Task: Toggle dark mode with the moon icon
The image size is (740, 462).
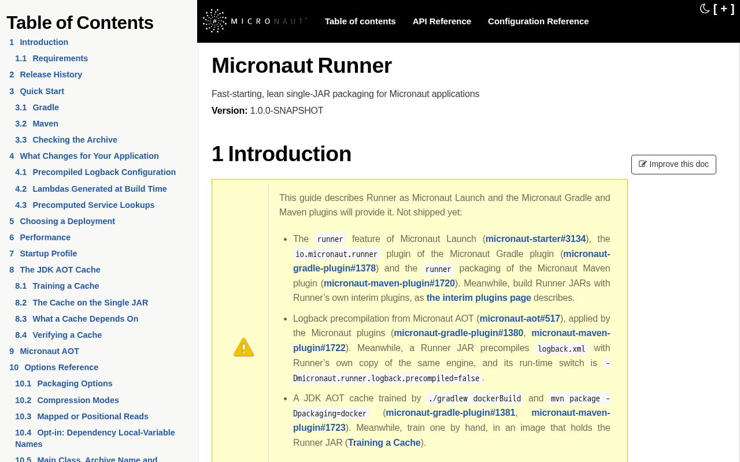Action: click(705, 9)
